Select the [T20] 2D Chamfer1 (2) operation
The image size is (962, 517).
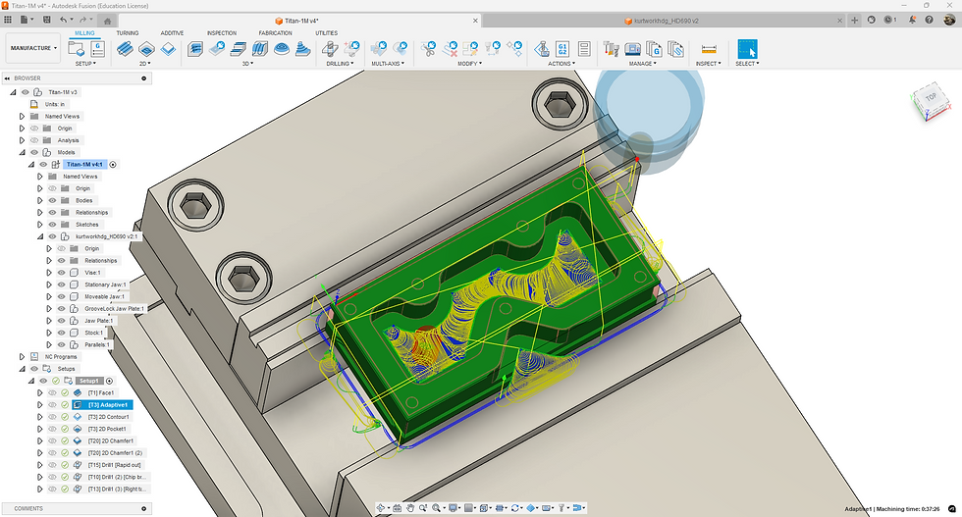[114, 452]
